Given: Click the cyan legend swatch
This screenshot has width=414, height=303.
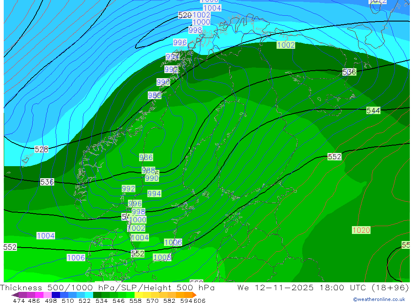Looking at the screenshot, I should (x=89, y=295).
